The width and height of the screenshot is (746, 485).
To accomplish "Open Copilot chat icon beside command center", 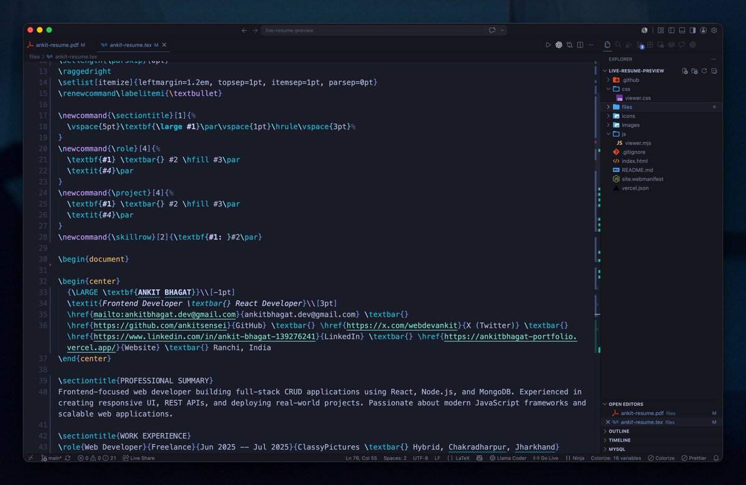I will [x=492, y=30].
